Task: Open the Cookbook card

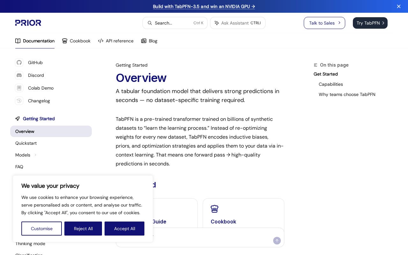Action: [244, 214]
